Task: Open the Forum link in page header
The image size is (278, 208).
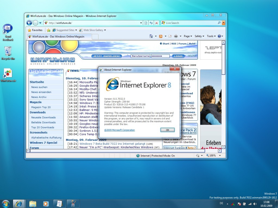Action: (182, 44)
